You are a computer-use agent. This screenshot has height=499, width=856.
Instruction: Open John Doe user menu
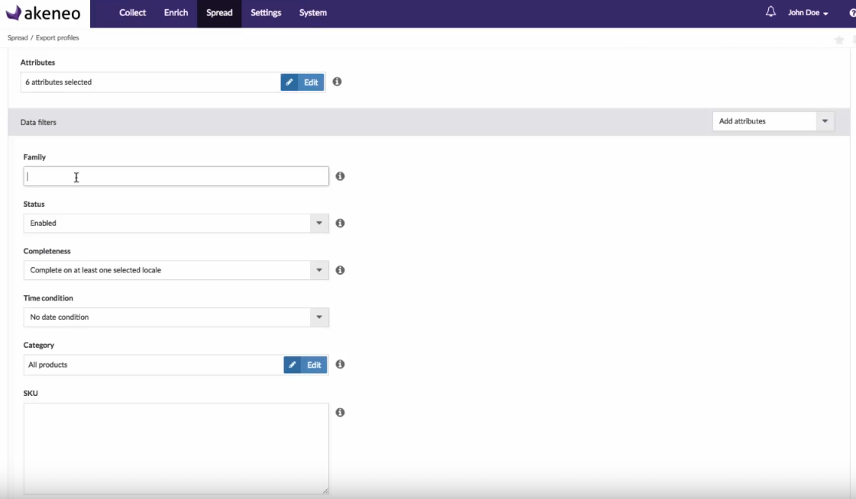tap(808, 12)
